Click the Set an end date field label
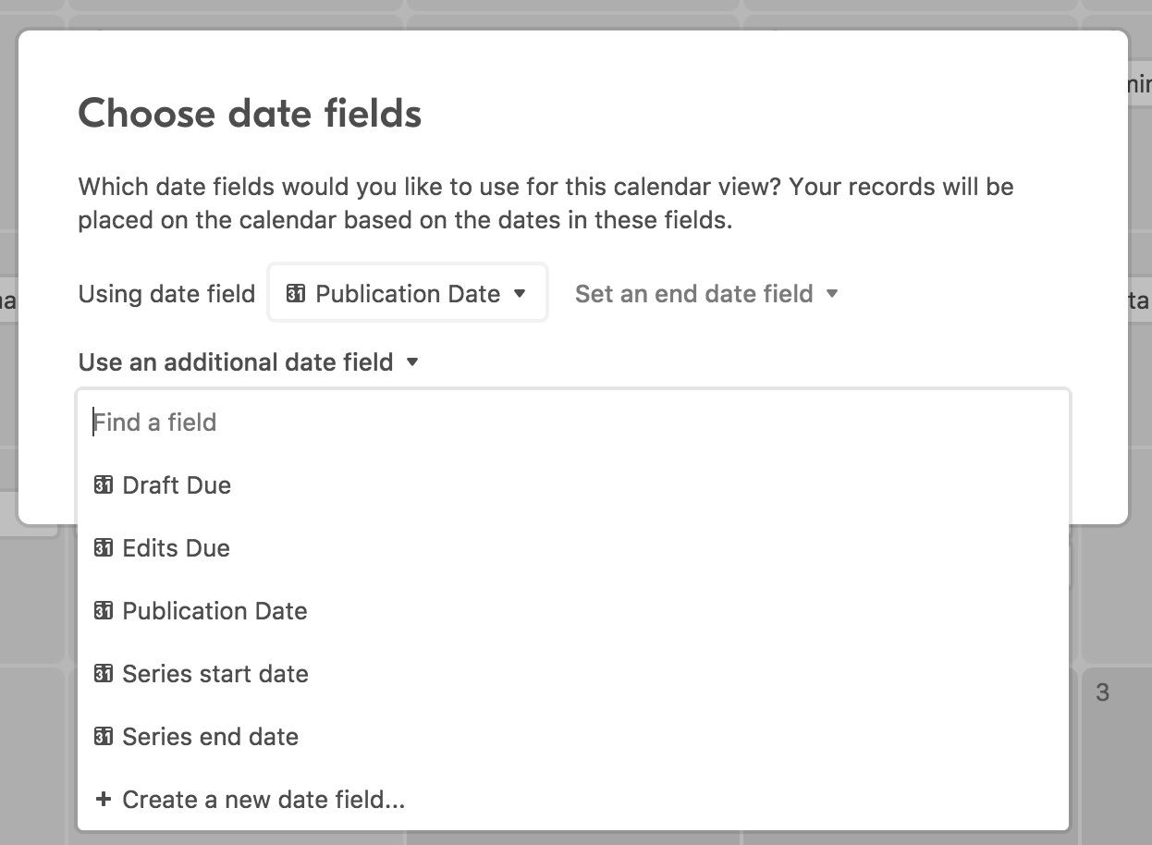Image resolution: width=1152 pixels, height=845 pixels. 693,293
